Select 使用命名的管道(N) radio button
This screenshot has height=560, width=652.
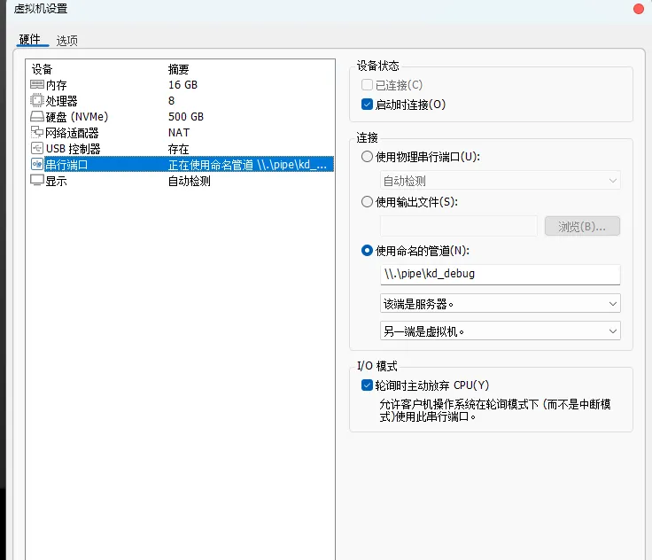pyautogui.click(x=367, y=251)
